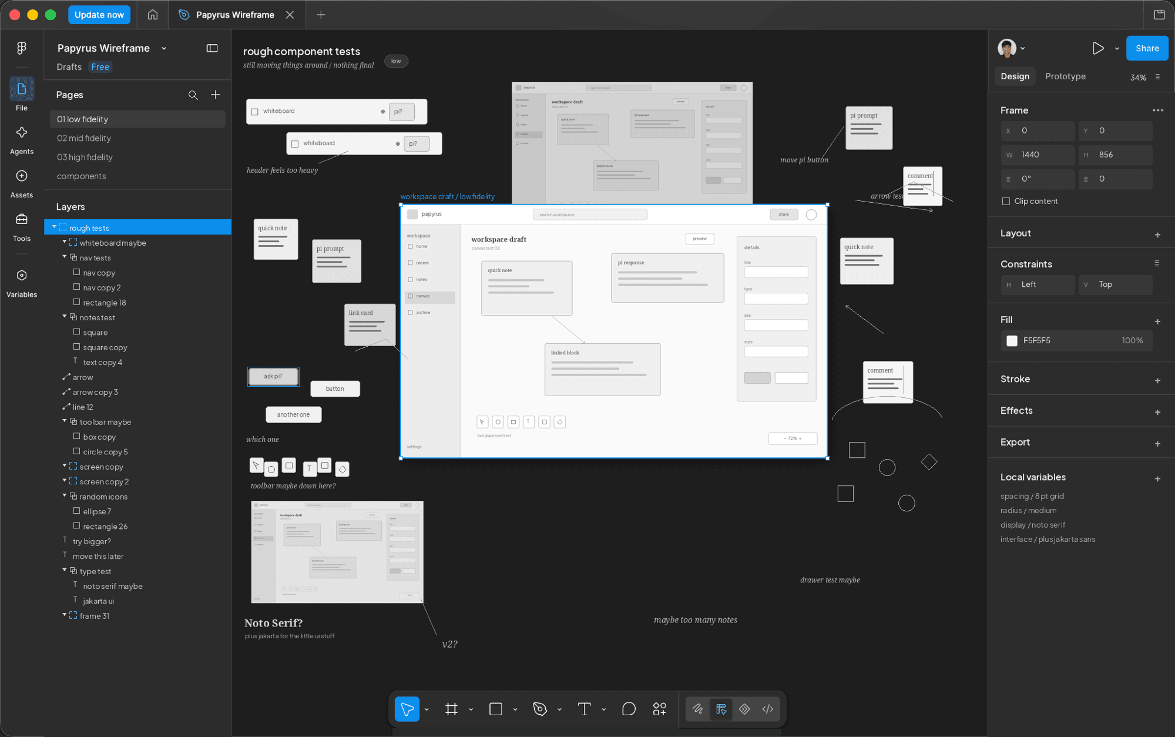Open the Variables panel
Viewport: 1175px width, 737px height.
22,283
